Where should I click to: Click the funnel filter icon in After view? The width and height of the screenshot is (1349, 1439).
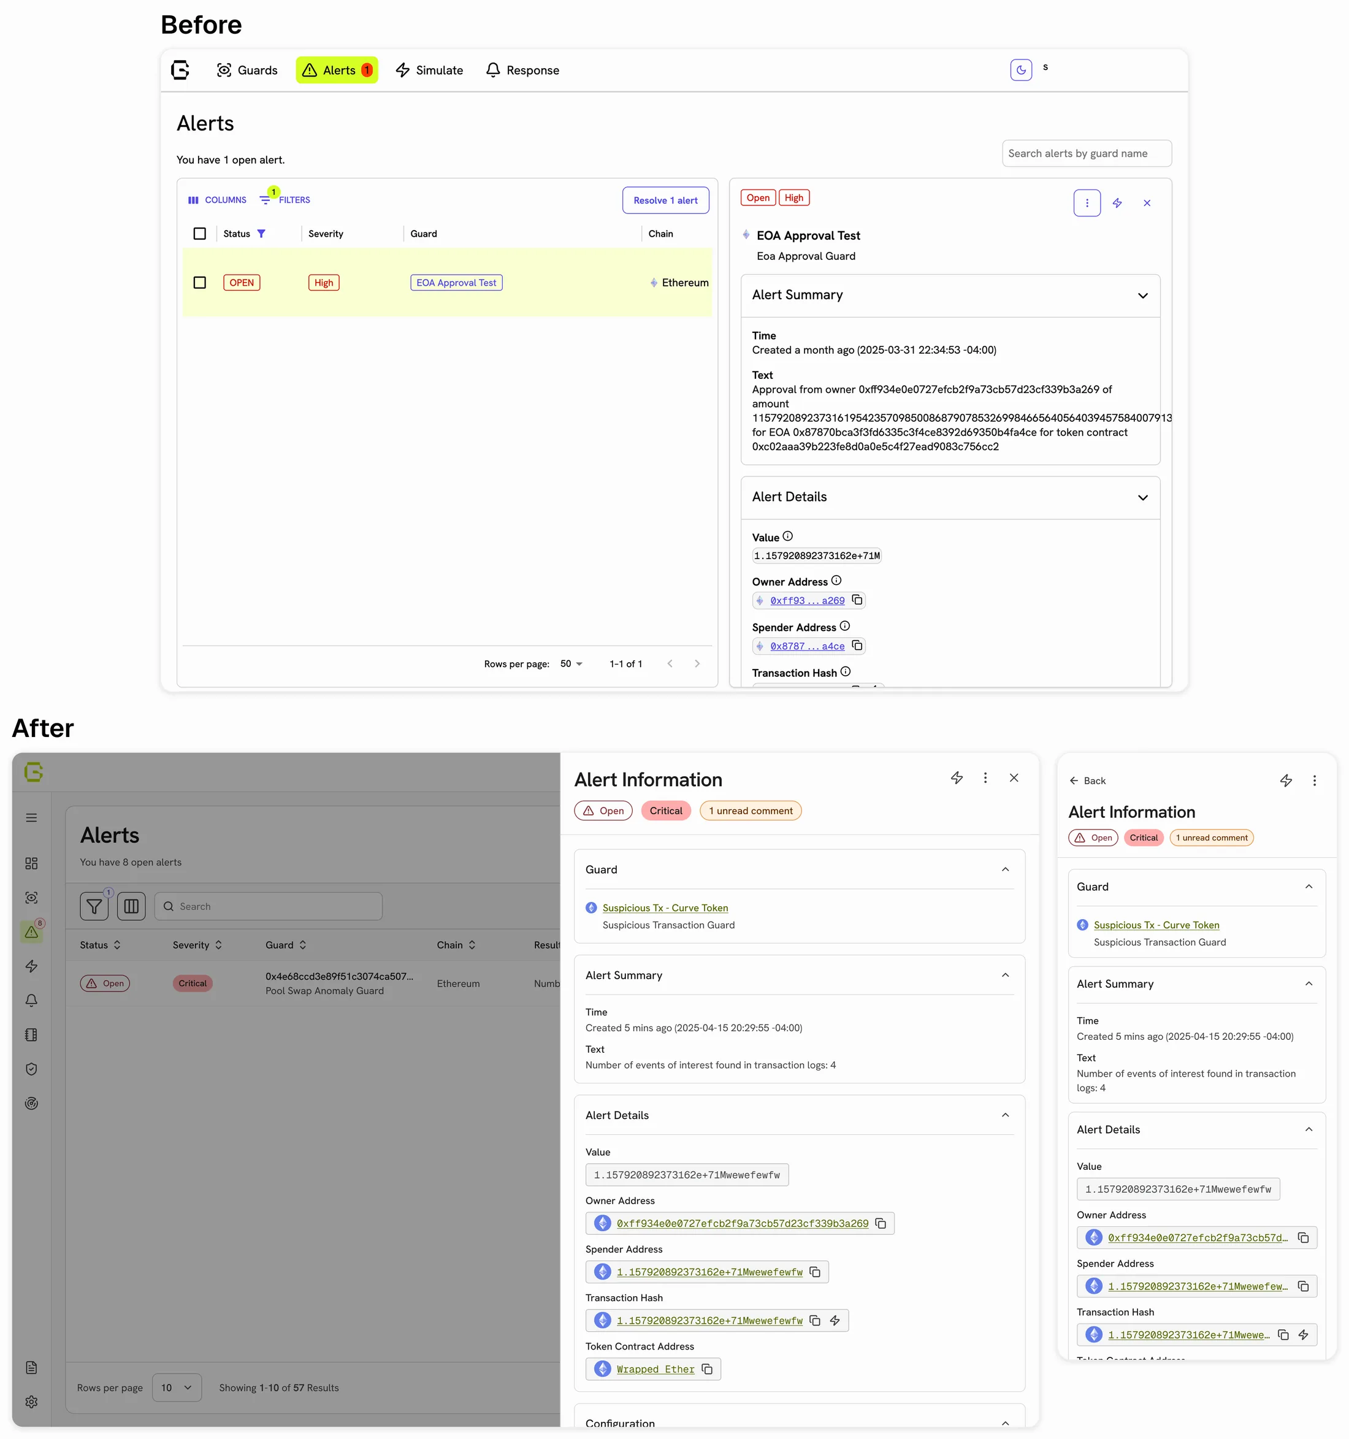point(94,906)
